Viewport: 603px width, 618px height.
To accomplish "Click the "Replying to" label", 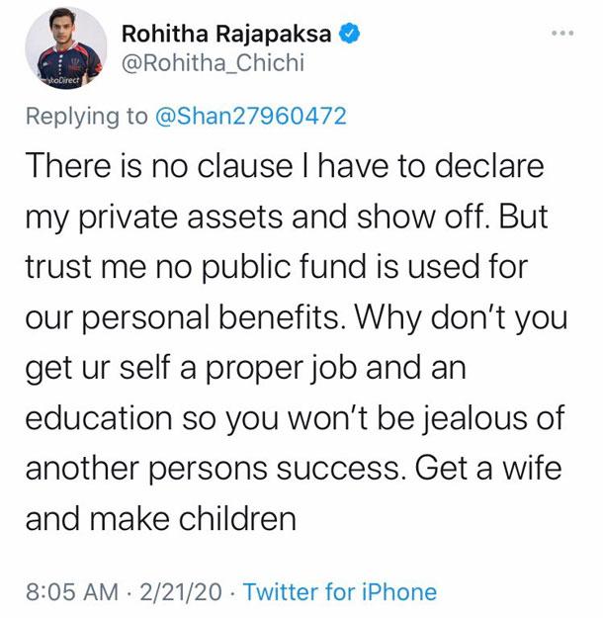I will (x=87, y=117).
